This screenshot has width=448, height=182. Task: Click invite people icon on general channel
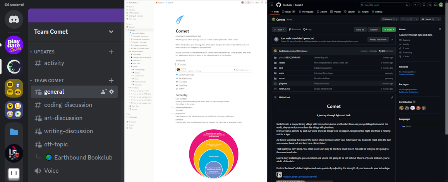tap(103, 92)
